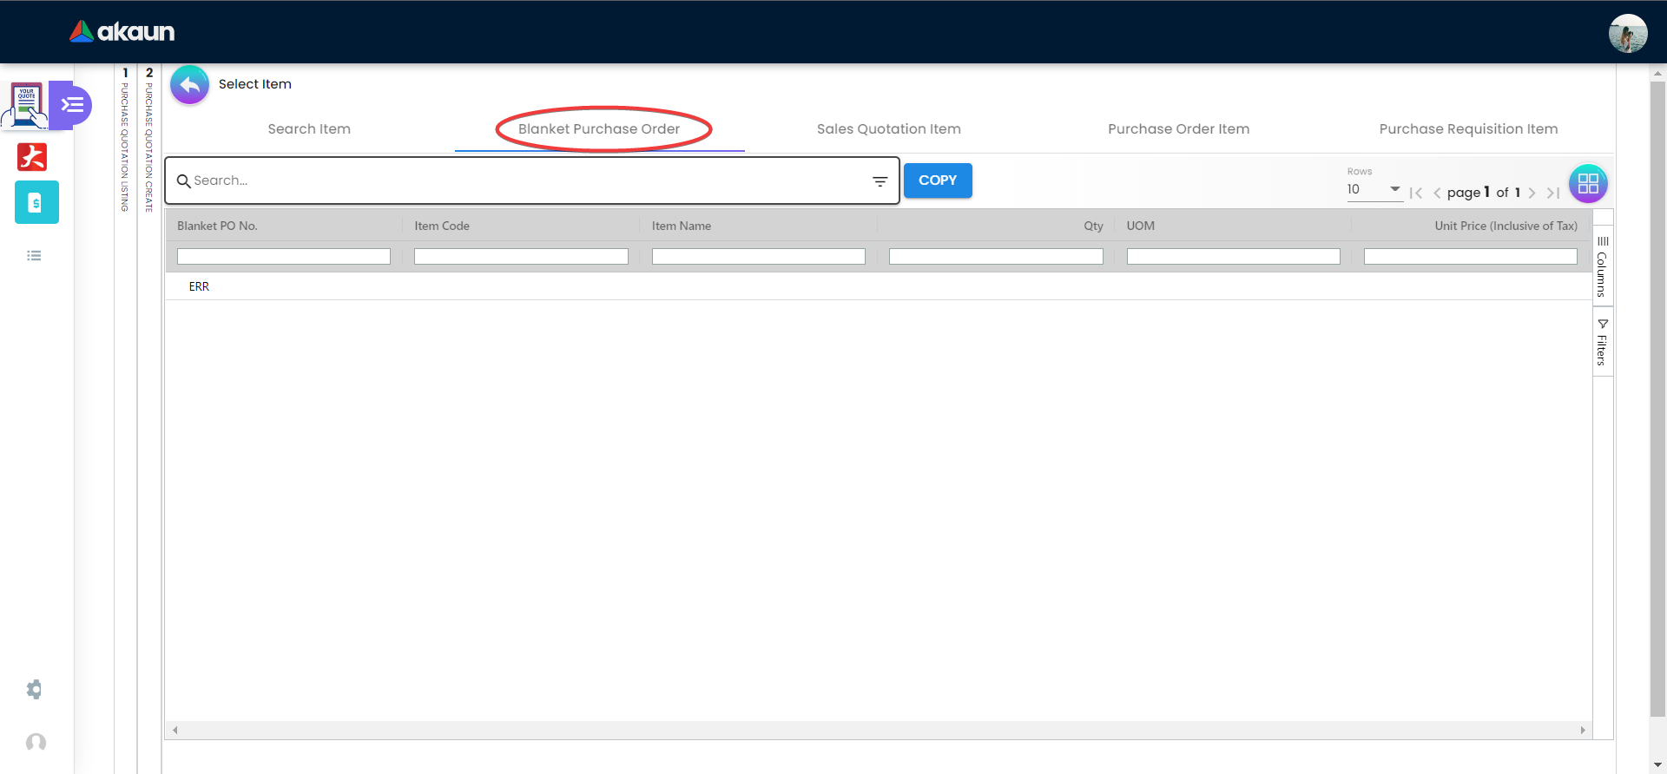The width and height of the screenshot is (1667, 774).
Task: Click the COPY button
Action: click(938, 180)
